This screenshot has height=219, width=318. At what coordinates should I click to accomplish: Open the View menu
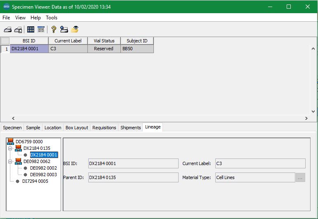point(20,18)
